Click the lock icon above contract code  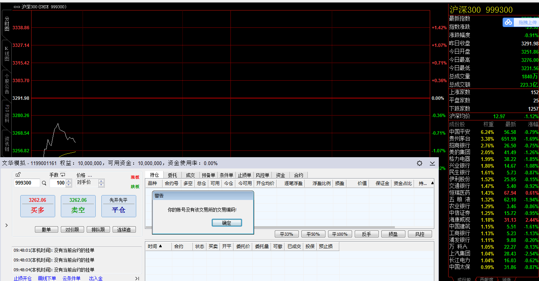tap(18, 175)
